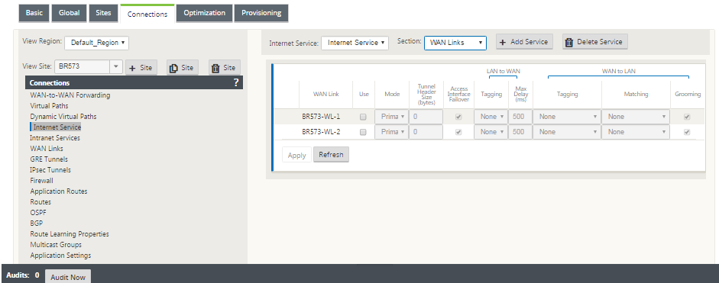719x283 pixels.
Task: Clone the Site with copy button
Action: pos(182,68)
